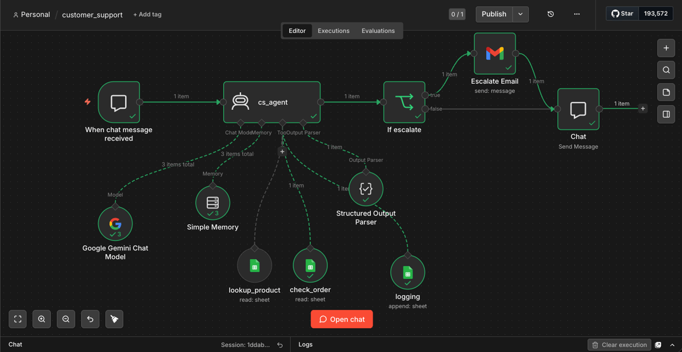Expand the logs panel chevron
Image resolution: width=682 pixels, height=352 pixels.
pyautogui.click(x=673, y=345)
